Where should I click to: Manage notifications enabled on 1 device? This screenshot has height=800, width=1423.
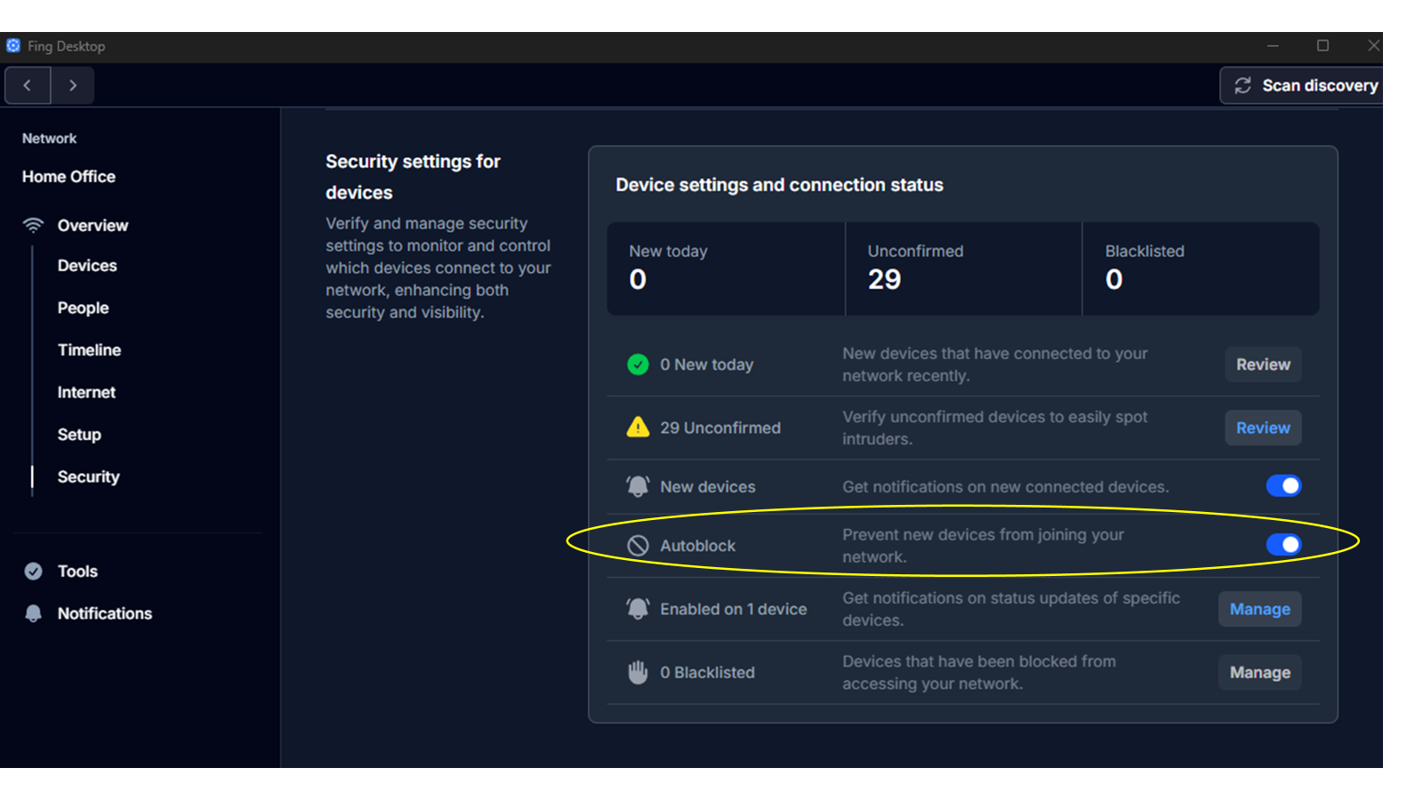pyautogui.click(x=1259, y=609)
